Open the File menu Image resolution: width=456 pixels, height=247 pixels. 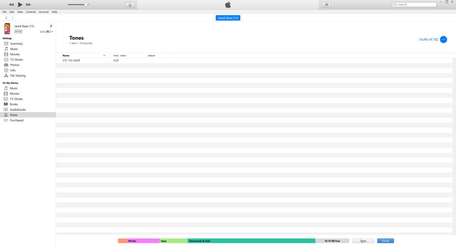click(x=5, y=12)
